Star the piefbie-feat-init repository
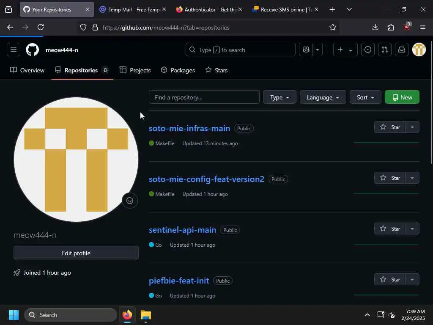This screenshot has height=325, width=433. (x=389, y=279)
